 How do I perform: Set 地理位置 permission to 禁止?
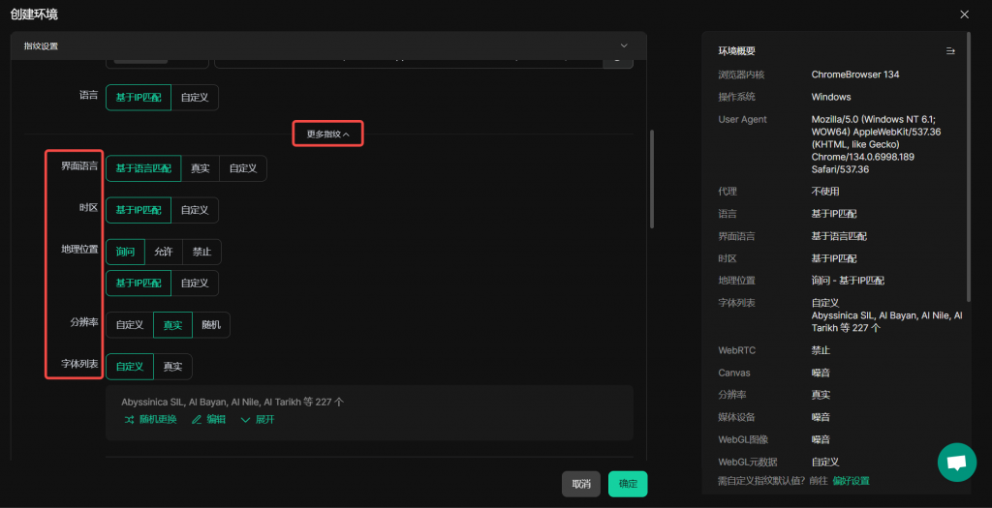[x=202, y=252]
